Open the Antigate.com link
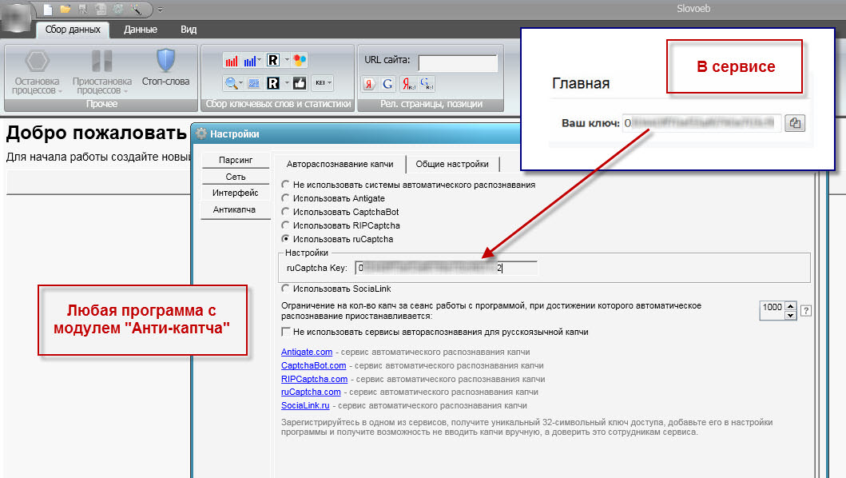The image size is (846, 478). 307,352
